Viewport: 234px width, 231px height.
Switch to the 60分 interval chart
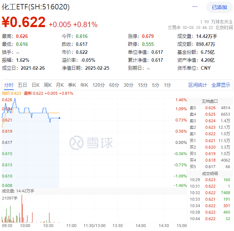click(x=114, y=85)
